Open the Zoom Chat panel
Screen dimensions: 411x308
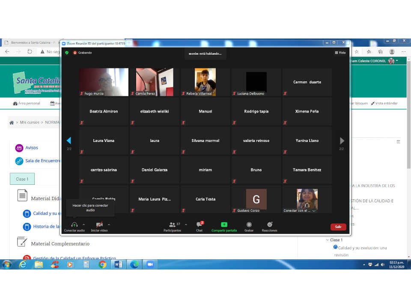pos(200,227)
